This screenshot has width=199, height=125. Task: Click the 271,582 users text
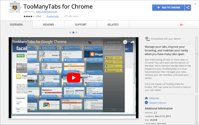pos(71,16)
